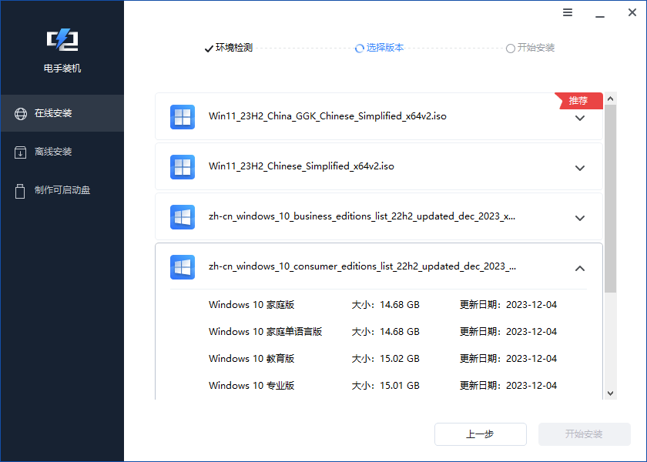The image size is (647, 462).
Task: Click the 上一步 button
Action: click(480, 434)
